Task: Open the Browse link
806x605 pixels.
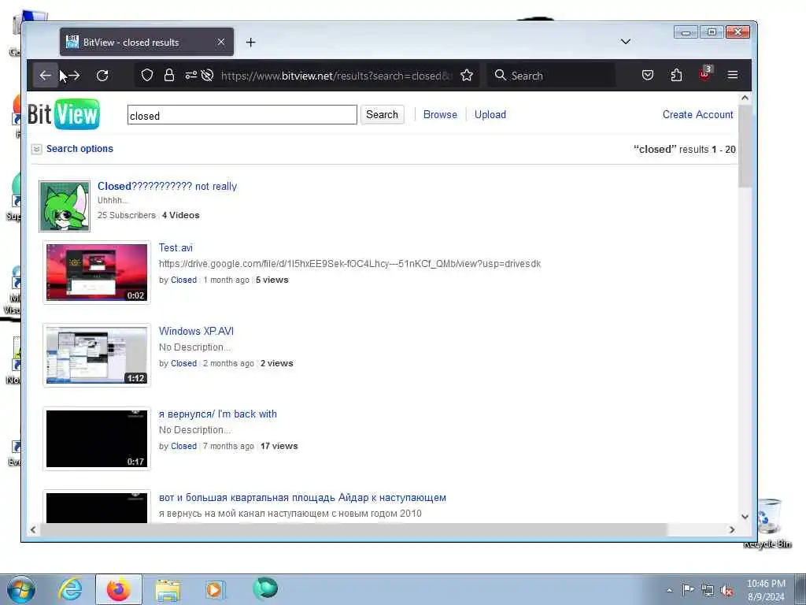Action: [440, 115]
